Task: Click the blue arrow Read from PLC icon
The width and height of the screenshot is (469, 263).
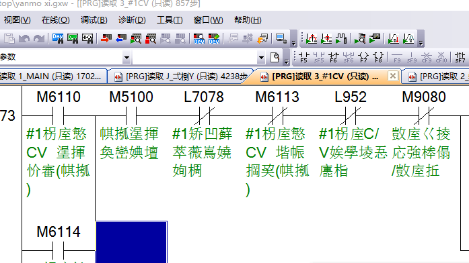Action: [121, 38]
